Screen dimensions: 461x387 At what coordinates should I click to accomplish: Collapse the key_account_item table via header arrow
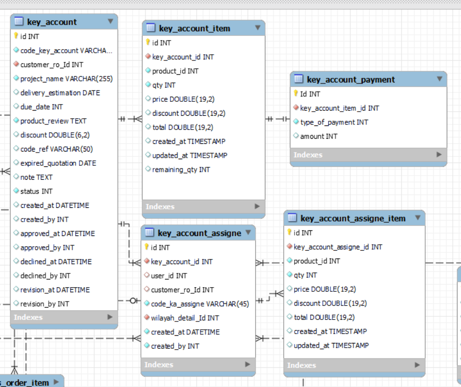pos(257,28)
